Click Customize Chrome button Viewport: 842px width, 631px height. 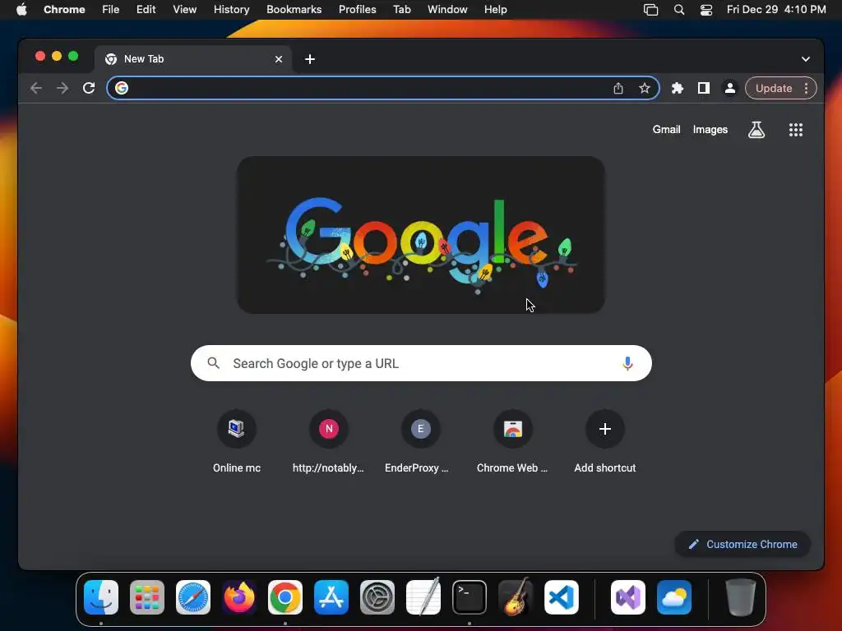743,544
